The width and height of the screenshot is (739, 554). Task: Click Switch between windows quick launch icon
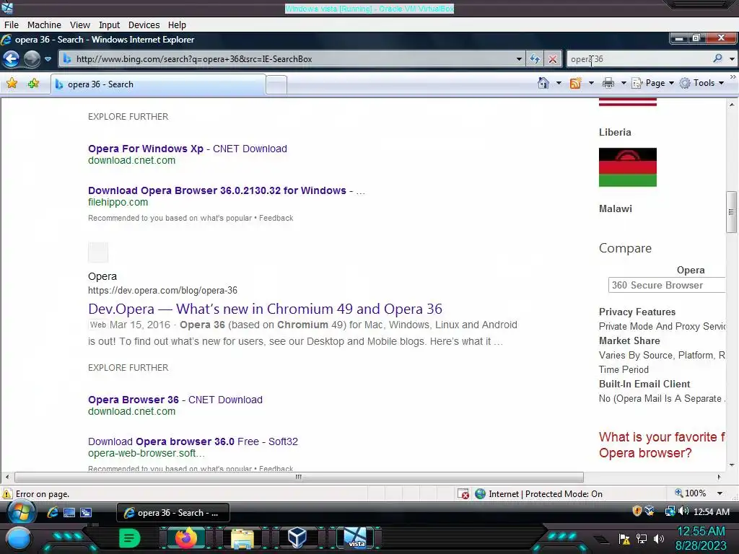point(86,513)
